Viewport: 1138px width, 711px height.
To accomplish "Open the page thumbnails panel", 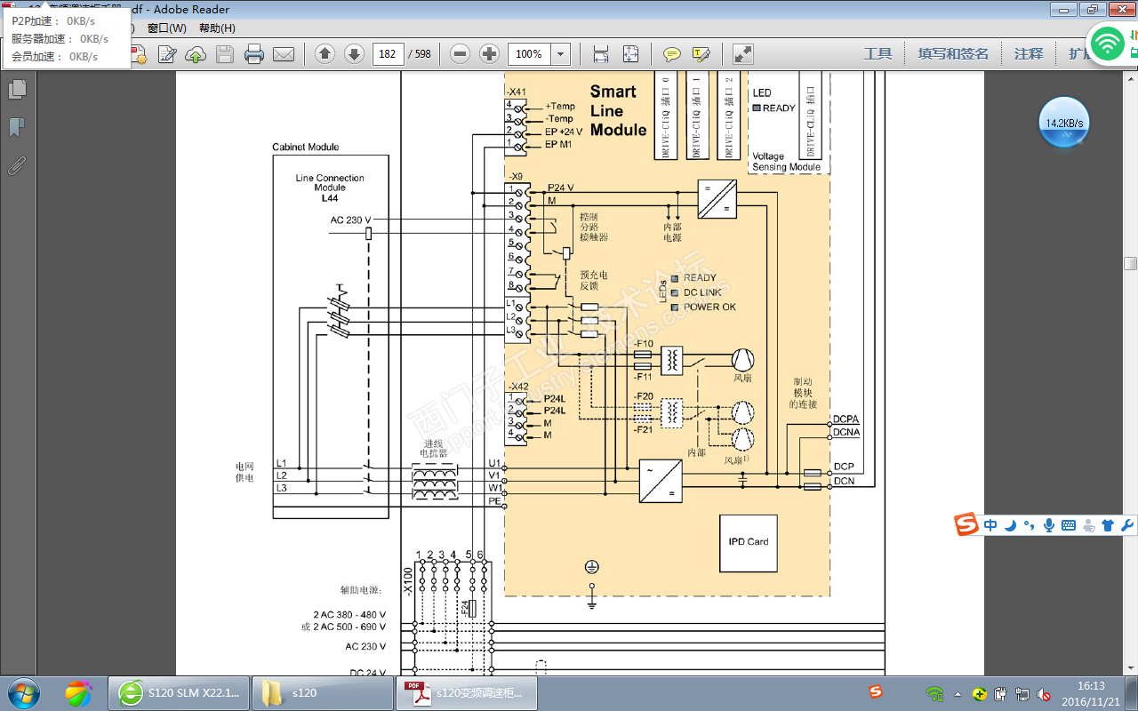I will [17, 90].
